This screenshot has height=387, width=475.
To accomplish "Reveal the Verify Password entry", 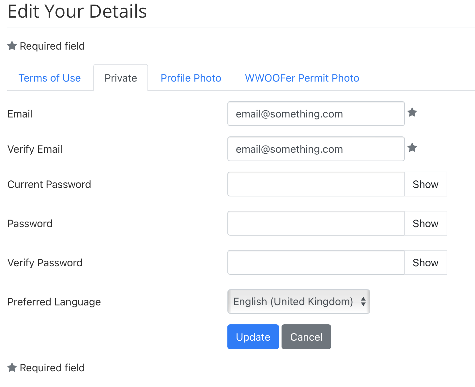I will click(425, 262).
